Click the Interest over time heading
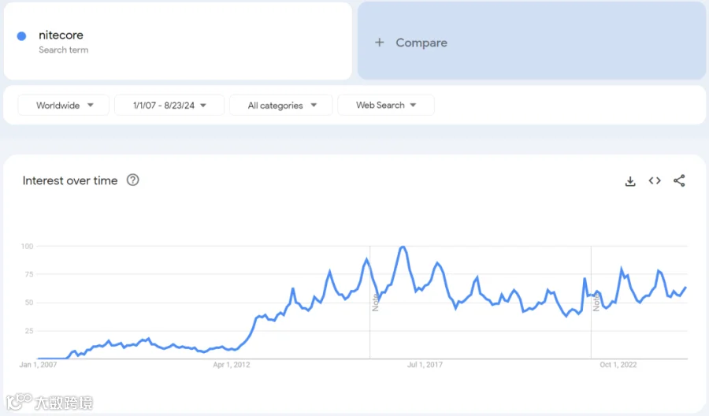The height and width of the screenshot is (416, 709). pos(70,180)
